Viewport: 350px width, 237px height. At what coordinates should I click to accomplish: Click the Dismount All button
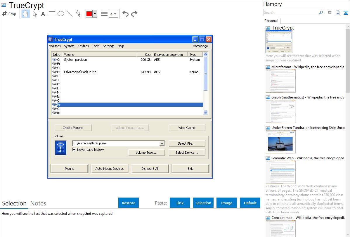tap(150, 169)
